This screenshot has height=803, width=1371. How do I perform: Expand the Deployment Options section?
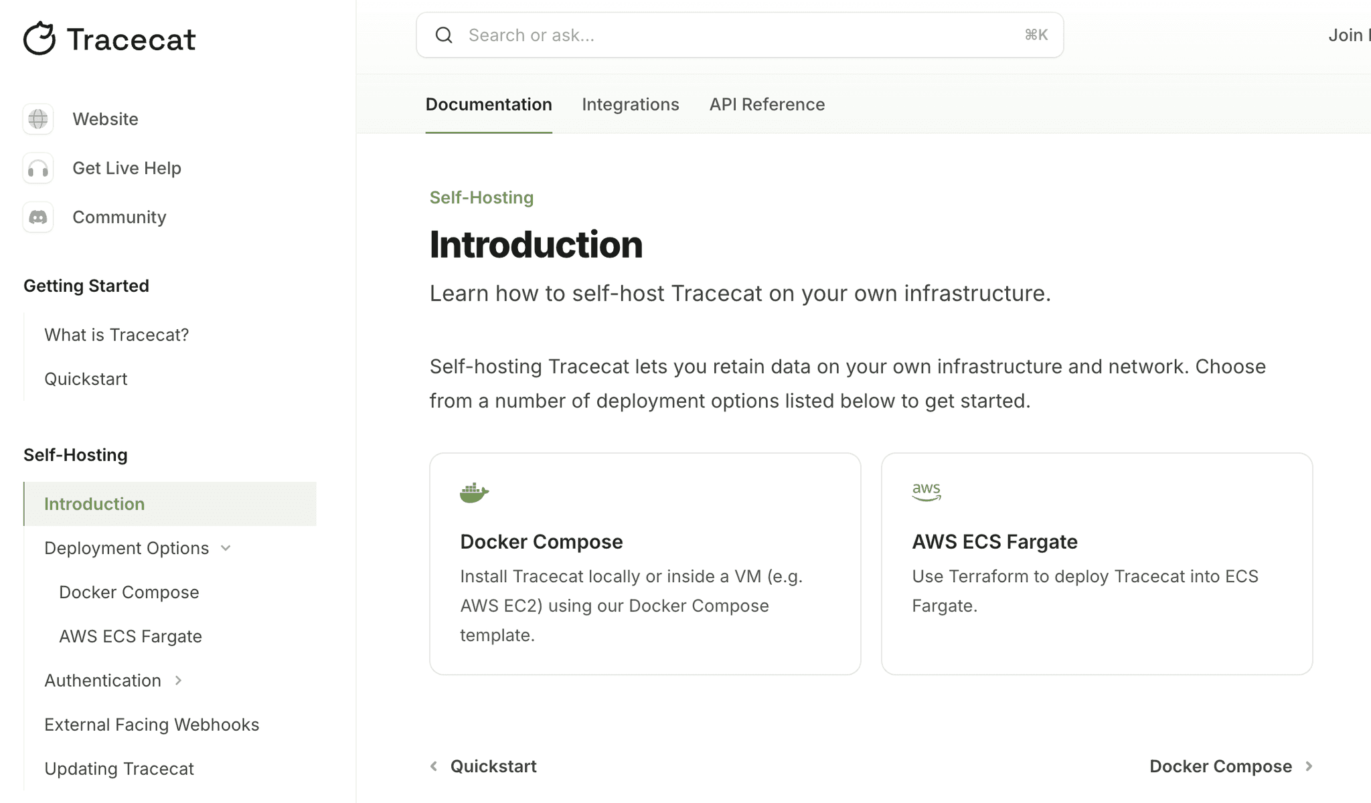tap(127, 547)
